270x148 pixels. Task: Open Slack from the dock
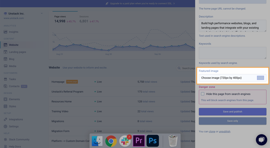(x=125, y=141)
